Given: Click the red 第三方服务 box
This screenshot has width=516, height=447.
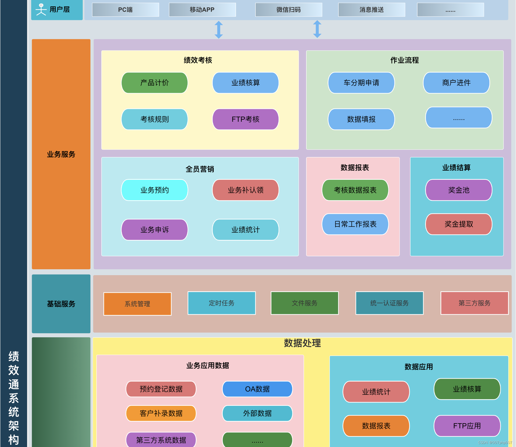Looking at the screenshot, I should click(x=475, y=303).
